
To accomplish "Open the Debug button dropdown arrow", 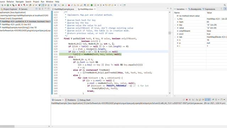I will (5, 5).
